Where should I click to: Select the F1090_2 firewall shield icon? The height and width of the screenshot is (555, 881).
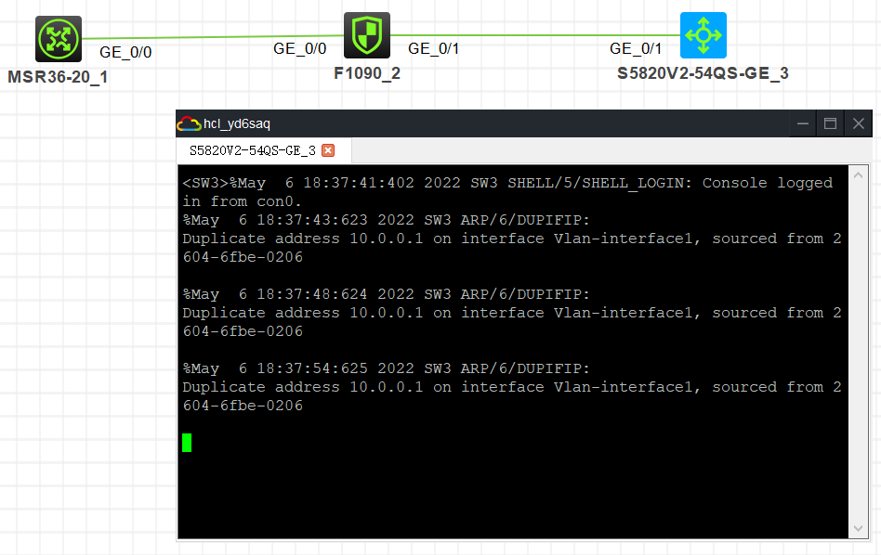coord(367,35)
